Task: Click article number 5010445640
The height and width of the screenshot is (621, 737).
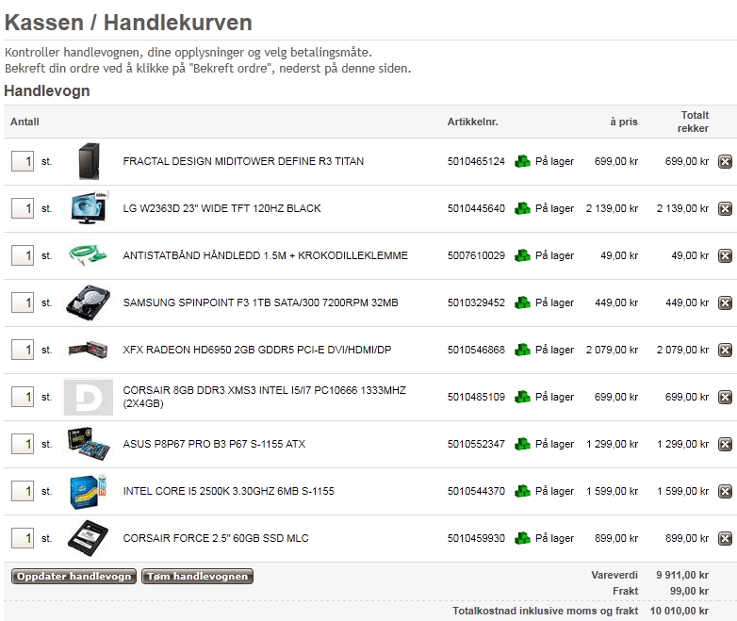Action: 476,208
